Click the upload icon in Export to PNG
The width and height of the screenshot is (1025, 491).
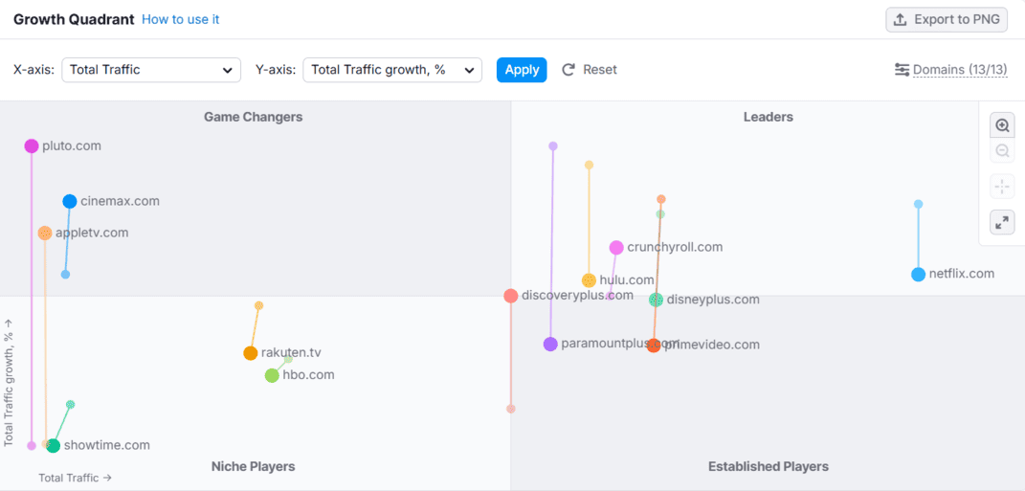click(900, 20)
